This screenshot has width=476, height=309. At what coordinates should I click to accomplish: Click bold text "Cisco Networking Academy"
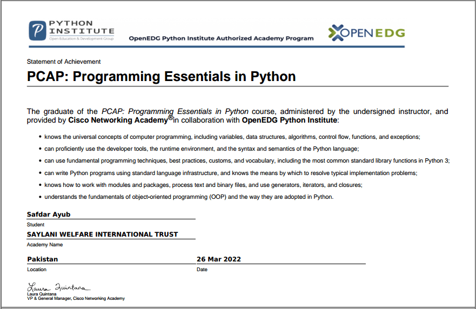tap(118, 120)
